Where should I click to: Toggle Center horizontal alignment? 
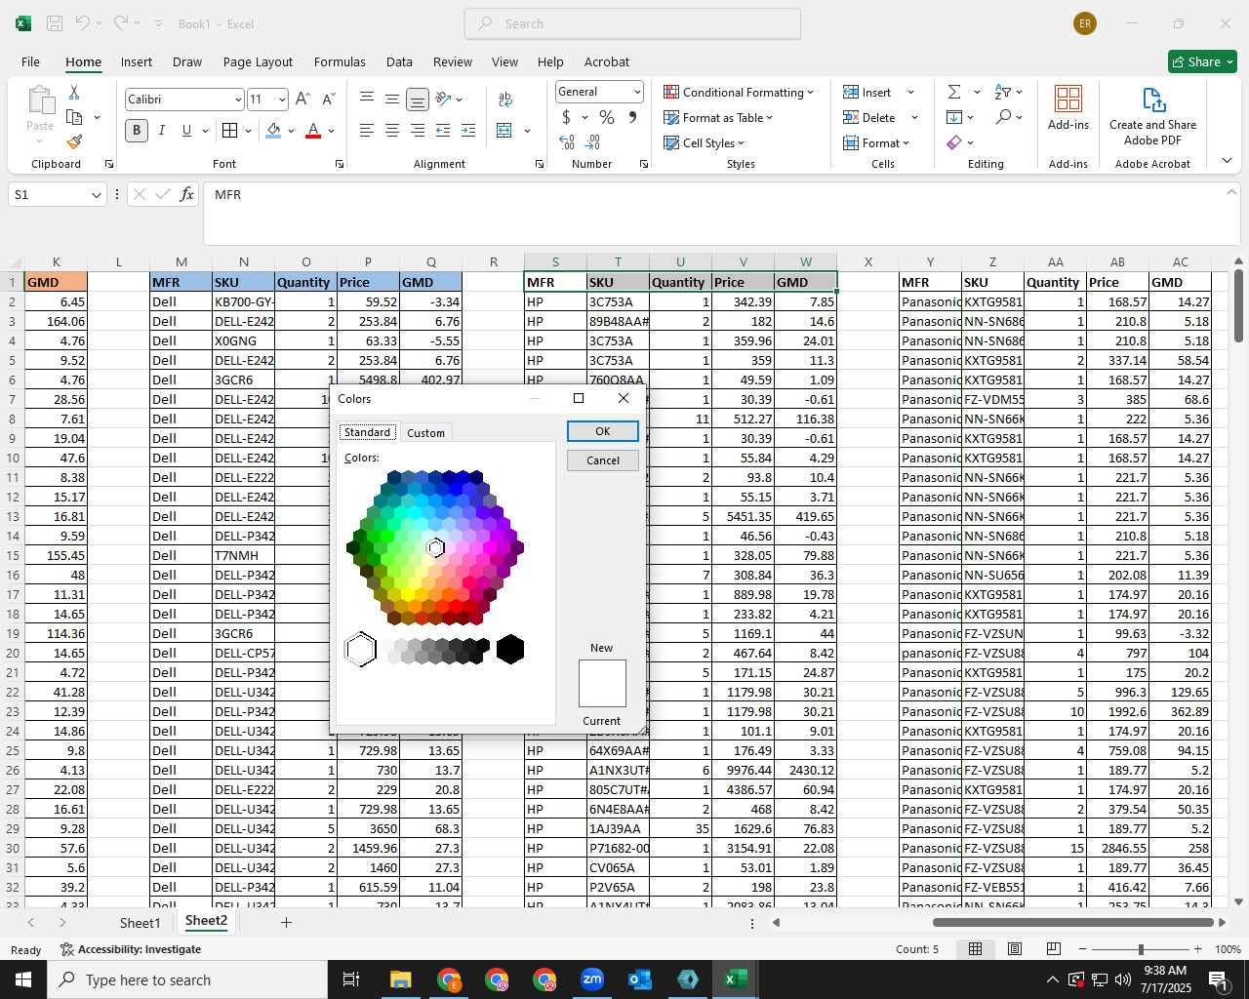tap(392, 130)
